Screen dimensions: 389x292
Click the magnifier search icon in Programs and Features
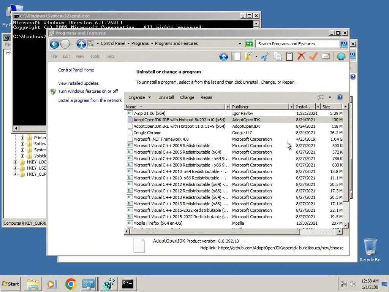(x=344, y=44)
